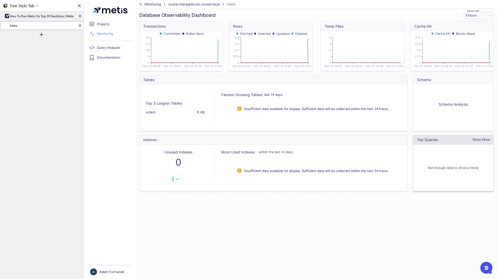Open the Projects stack icon

(92, 24)
